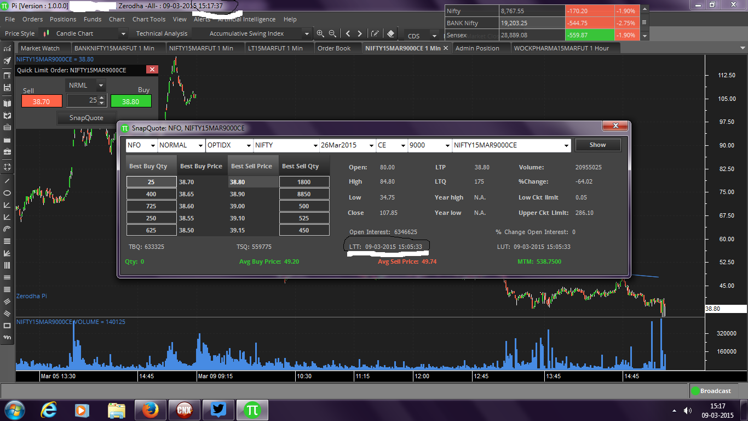The width and height of the screenshot is (748, 421).
Task: Select the line drawing tool
Action: (7, 181)
